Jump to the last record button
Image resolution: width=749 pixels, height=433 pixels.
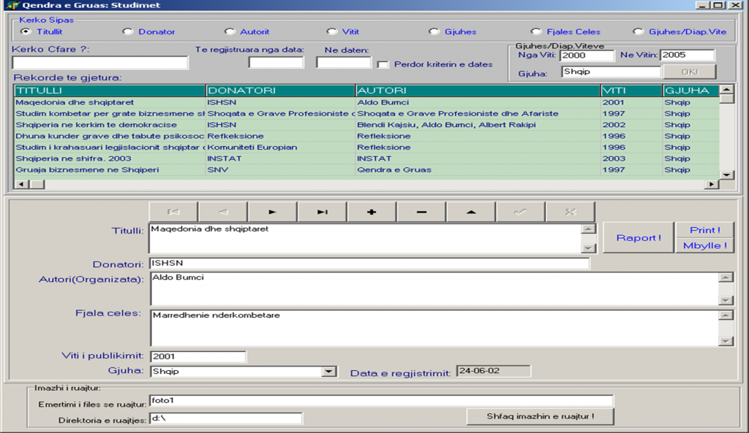(x=323, y=212)
